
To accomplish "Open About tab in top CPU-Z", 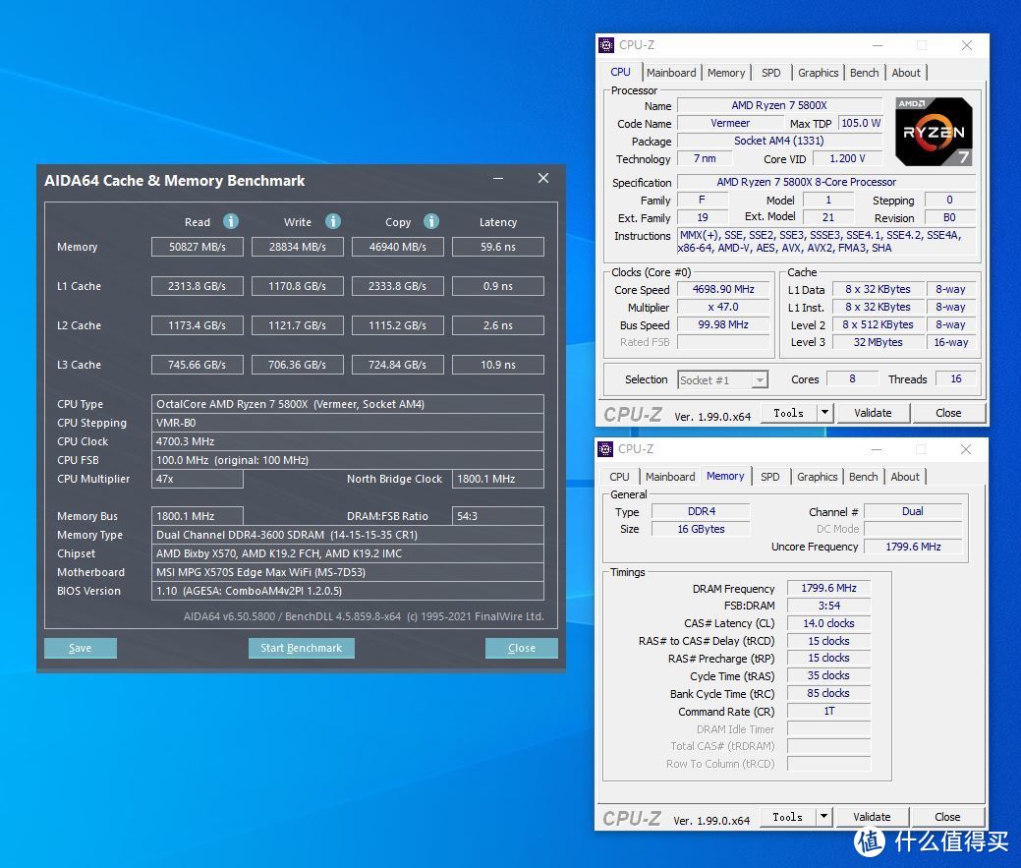I will point(906,73).
